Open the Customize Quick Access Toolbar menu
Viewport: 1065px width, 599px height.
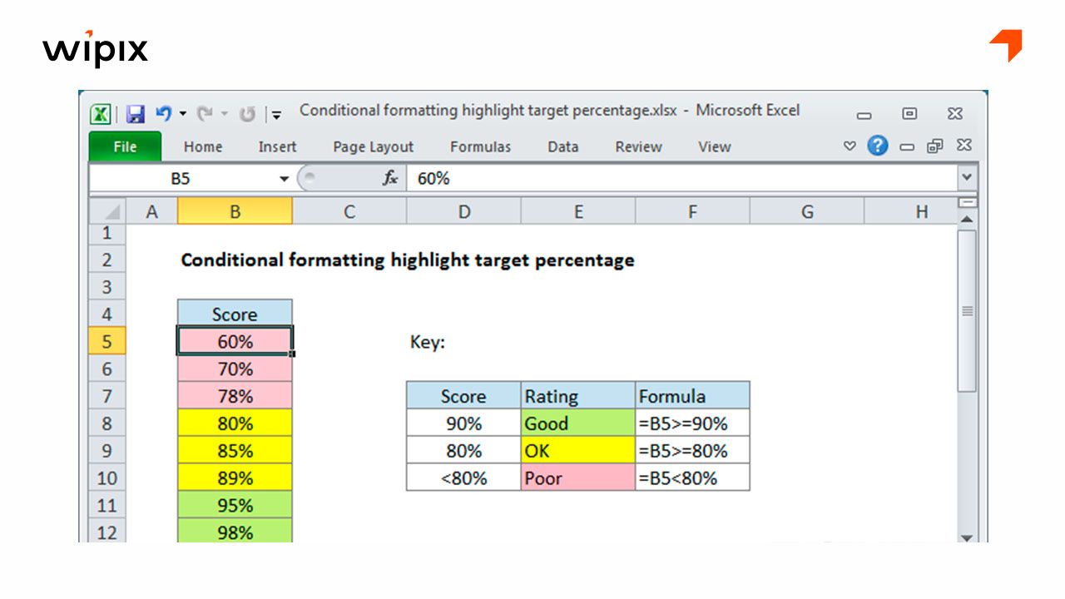pyautogui.click(x=275, y=114)
